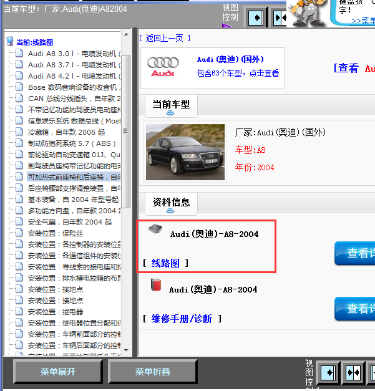Select 安装位置：各通信组件 item
This screenshot has width=375, height=391.
(74, 256)
